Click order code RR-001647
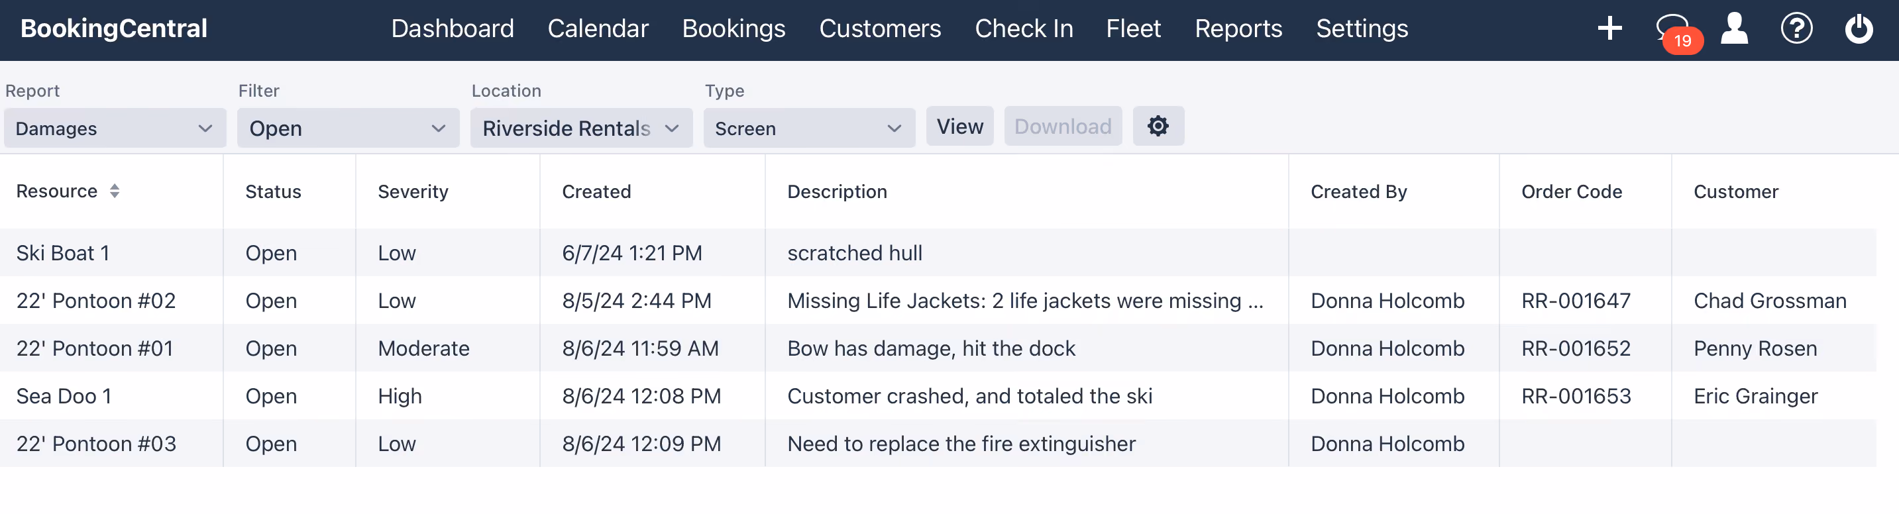Screen dimensions: 1899x514 pos(1576,301)
